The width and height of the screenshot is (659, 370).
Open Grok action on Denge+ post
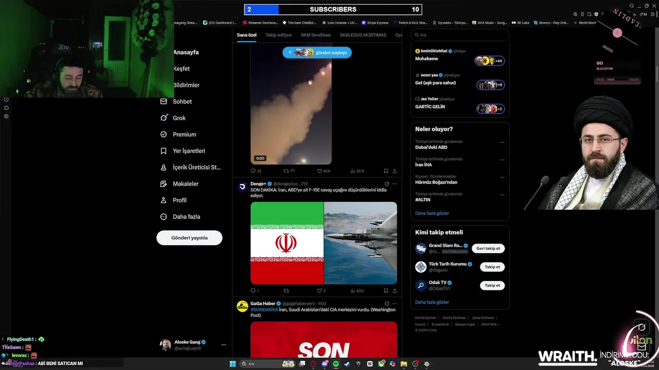(387, 183)
